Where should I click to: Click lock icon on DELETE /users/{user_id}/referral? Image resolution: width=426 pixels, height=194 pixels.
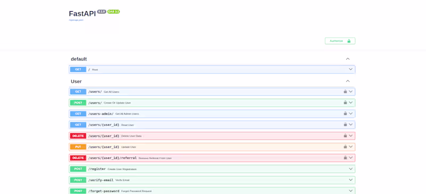pyautogui.click(x=345, y=158)
